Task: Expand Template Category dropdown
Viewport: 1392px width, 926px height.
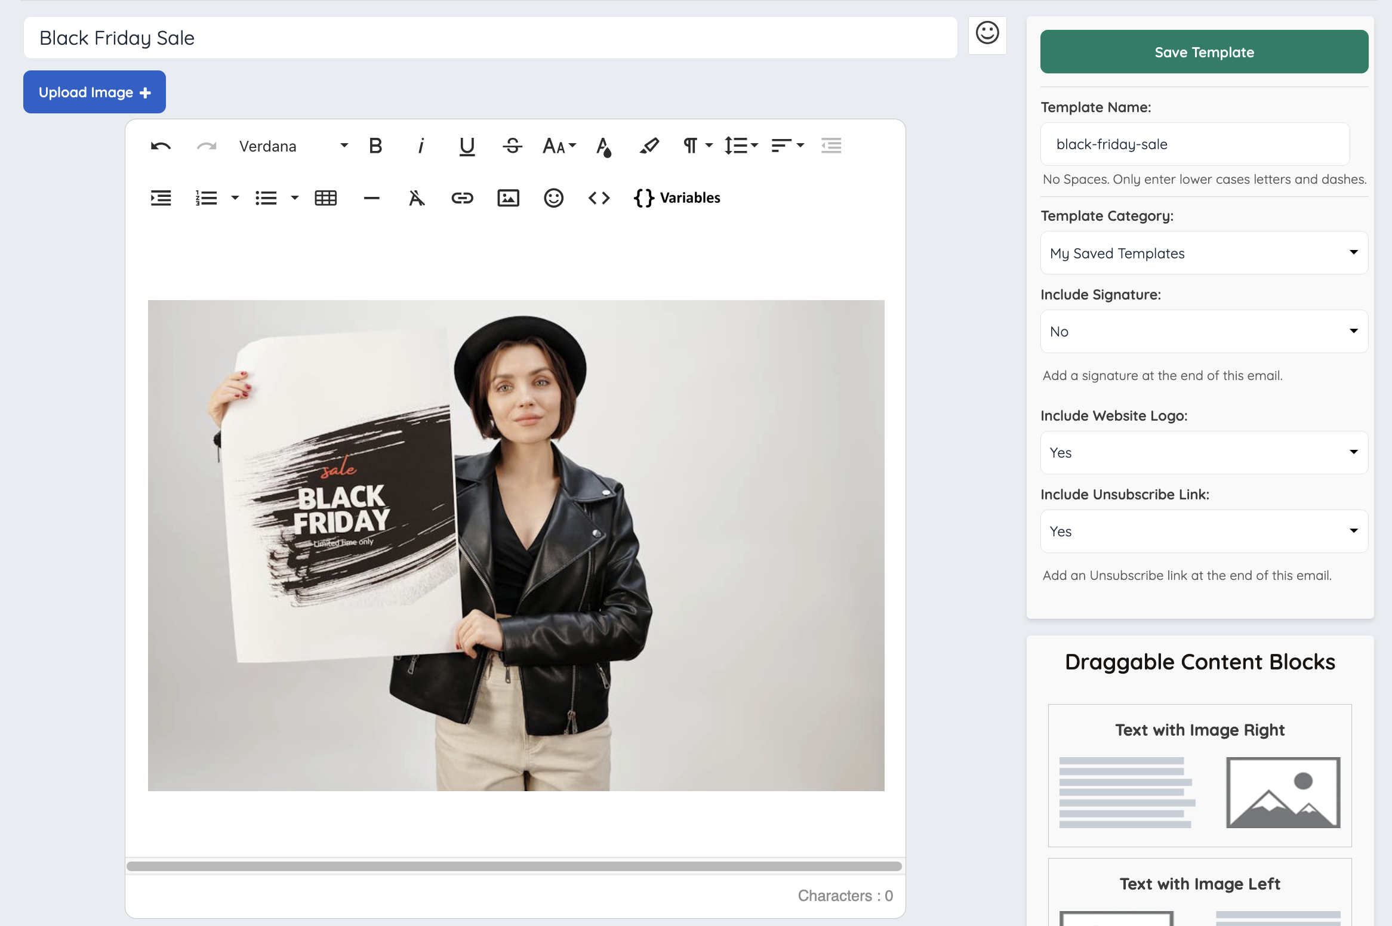Action: tap(1203, 253)
